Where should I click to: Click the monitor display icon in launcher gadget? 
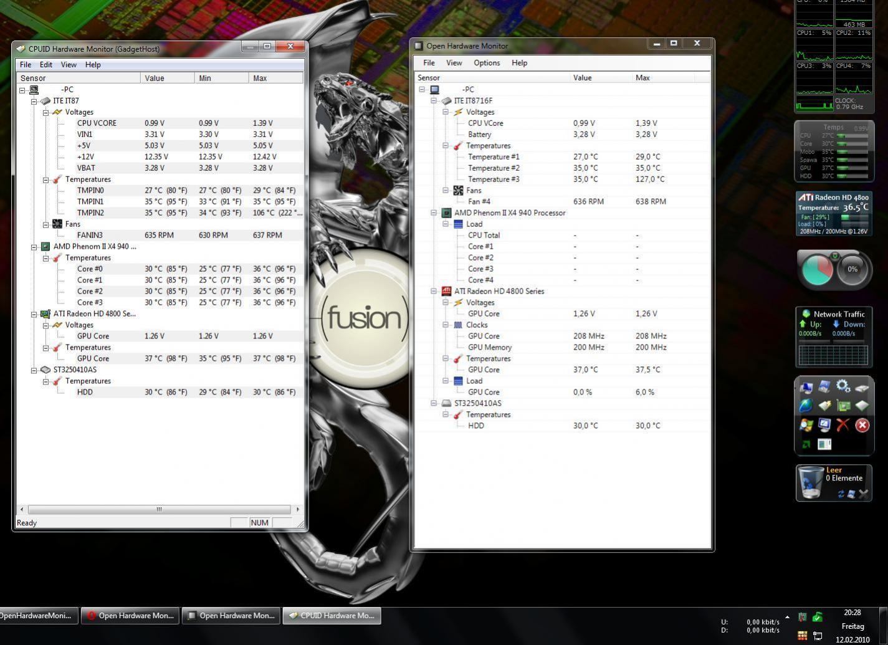point(824,425)
